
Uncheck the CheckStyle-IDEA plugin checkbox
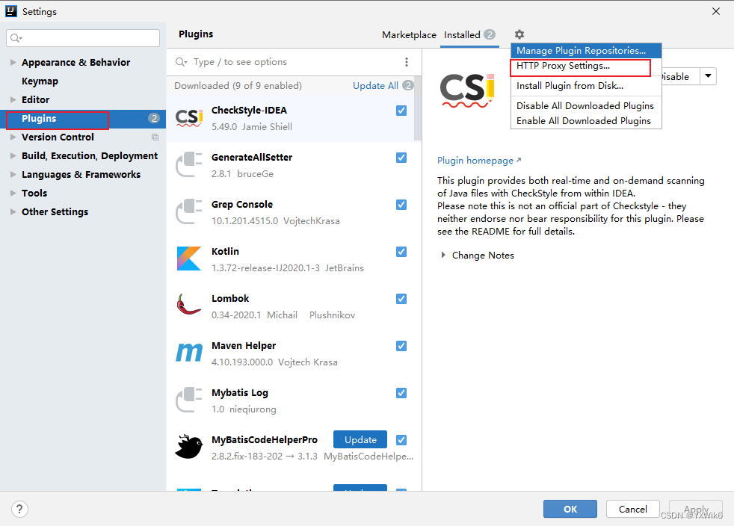point(401,111)
